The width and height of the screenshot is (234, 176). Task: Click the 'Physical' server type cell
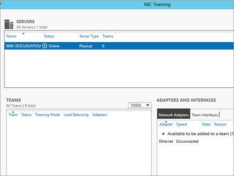pos(86,46)
